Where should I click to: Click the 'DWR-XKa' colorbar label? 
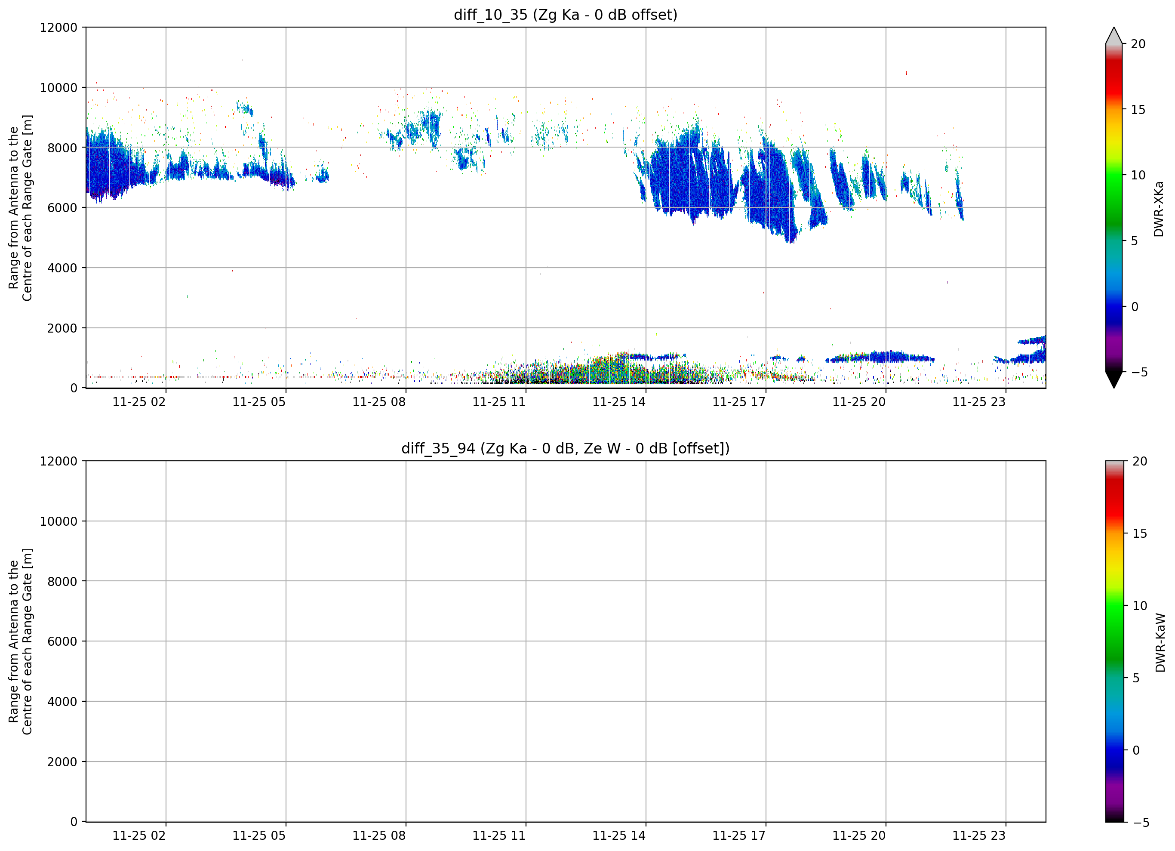point(1159,209)
